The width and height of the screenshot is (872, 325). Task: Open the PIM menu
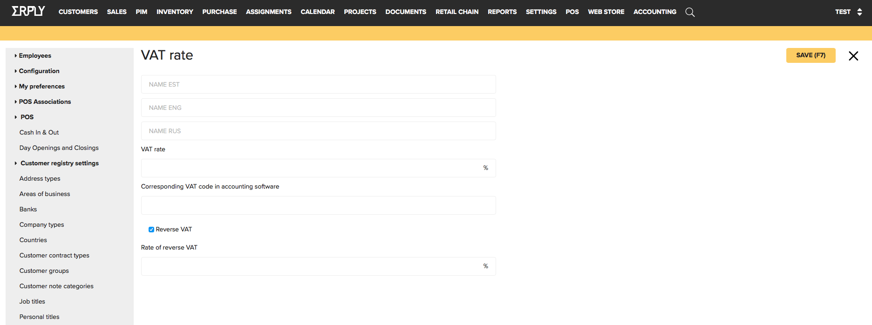pyautogui.click(x=142, y=12)
